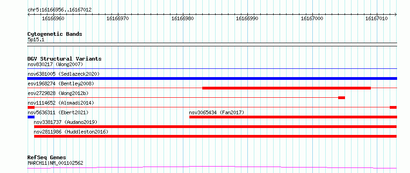The width and height of the screenshot is (410, 173).
Task: Click ruler position 16166980
Action: 182,18
